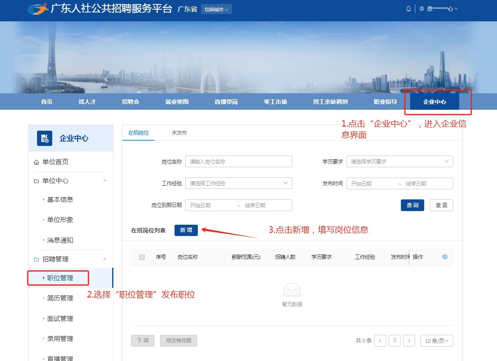
Task: Click the 新增 button to add position
Action: coord(186,230)
